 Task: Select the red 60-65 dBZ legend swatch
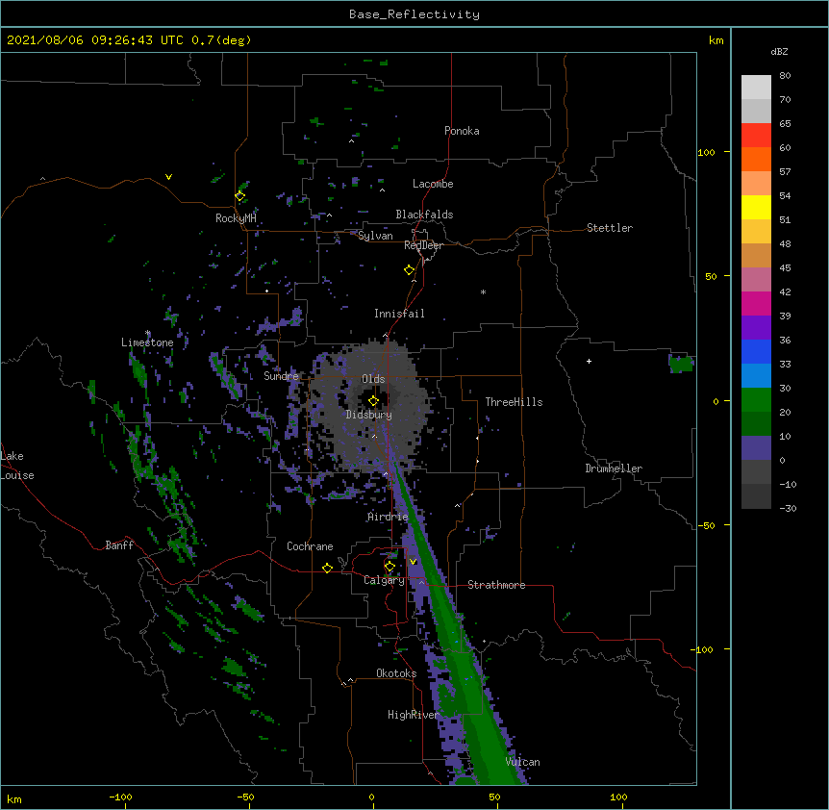tap(756, 136)
